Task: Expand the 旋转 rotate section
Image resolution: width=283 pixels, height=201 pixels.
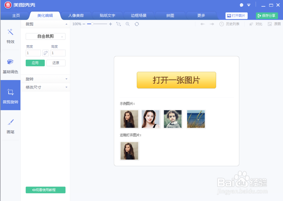Action: coord(46,79)
